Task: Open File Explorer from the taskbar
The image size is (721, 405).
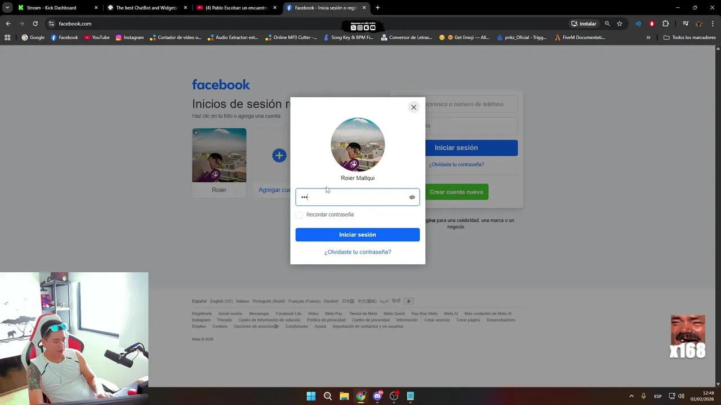Action: coord(344,396)
